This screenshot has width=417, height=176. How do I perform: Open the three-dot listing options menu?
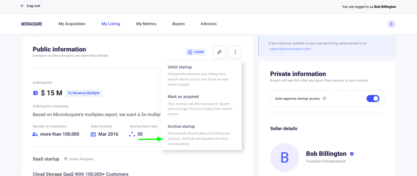235,52
